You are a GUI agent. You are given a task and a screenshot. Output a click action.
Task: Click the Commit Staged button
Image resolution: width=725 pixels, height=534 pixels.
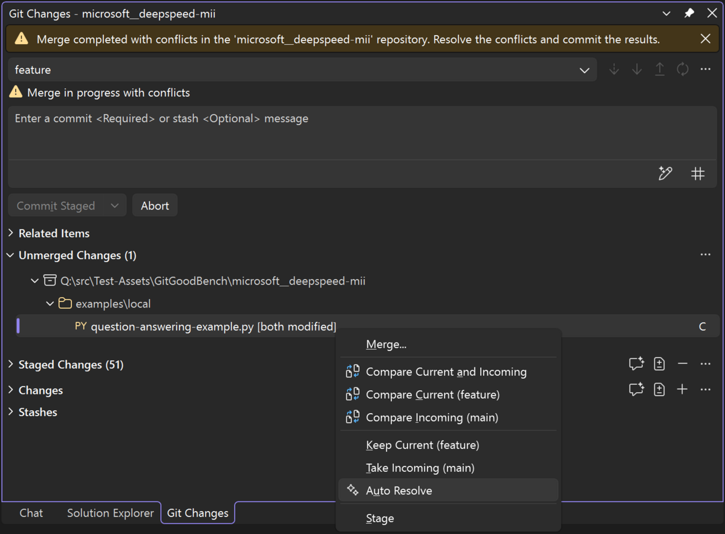click(56, 205)
